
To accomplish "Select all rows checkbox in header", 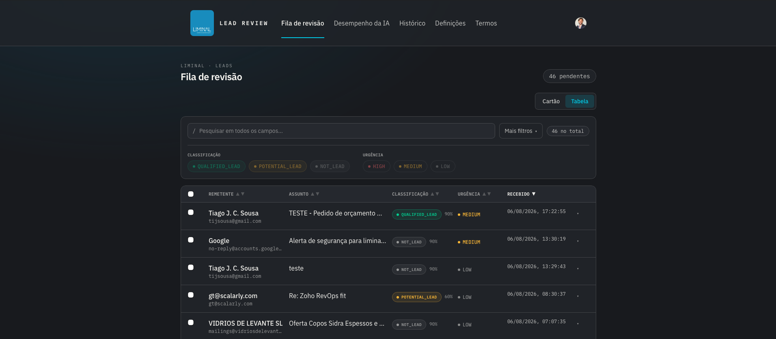I will tap(191, 194).
